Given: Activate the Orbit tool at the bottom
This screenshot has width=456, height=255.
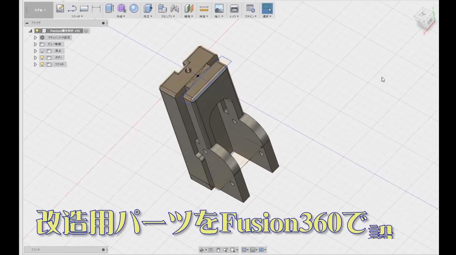Looking at the screenshot, I should 202,250.
